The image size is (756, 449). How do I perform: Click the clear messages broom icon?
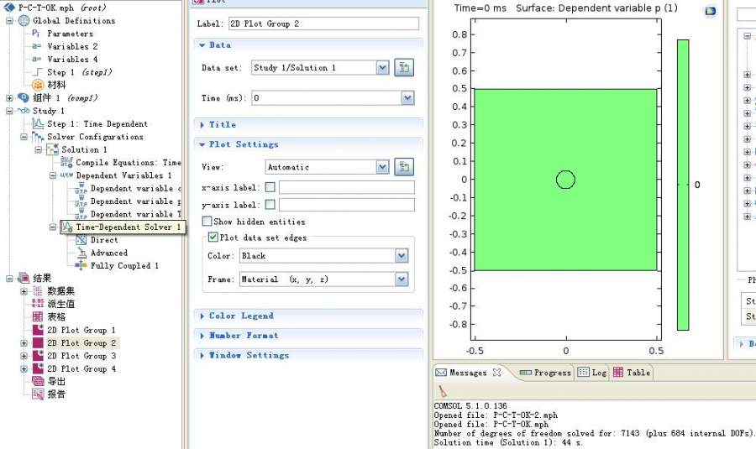(442, 391)
